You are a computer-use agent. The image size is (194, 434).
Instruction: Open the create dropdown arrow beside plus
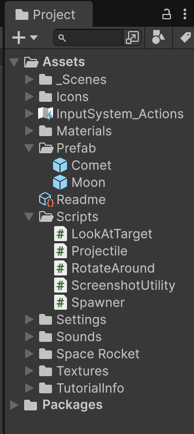click(33, 38)
